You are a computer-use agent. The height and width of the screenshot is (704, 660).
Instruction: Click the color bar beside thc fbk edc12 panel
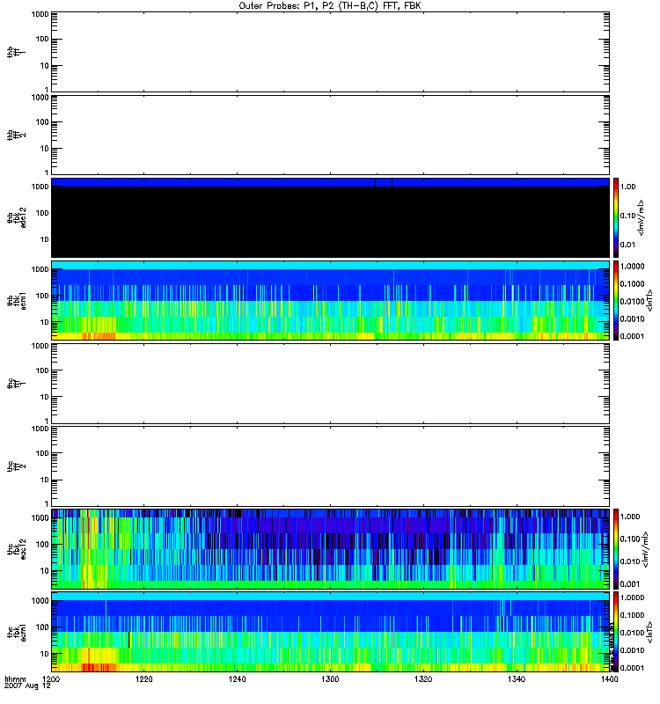pyautogui.click(x=616, y=549)
